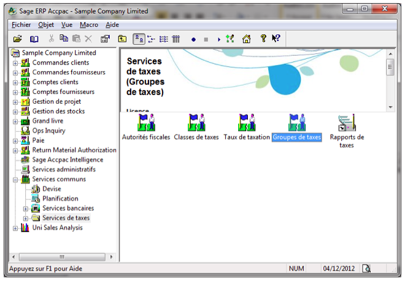Click the description pane scroll down arrow

390,107
